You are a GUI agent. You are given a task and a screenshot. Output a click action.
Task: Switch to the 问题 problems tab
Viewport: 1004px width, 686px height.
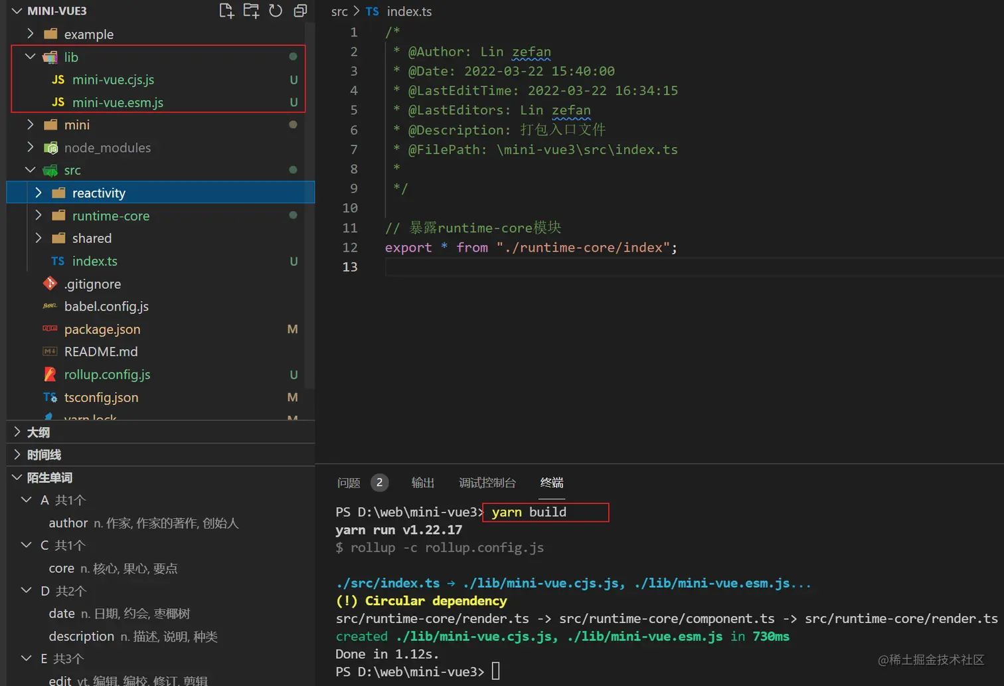click(349, 483)
